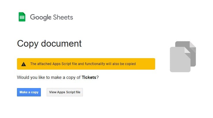Click the black warning triangle icon
This screenshot has height=118, width=213.
(x=24, y=64)
